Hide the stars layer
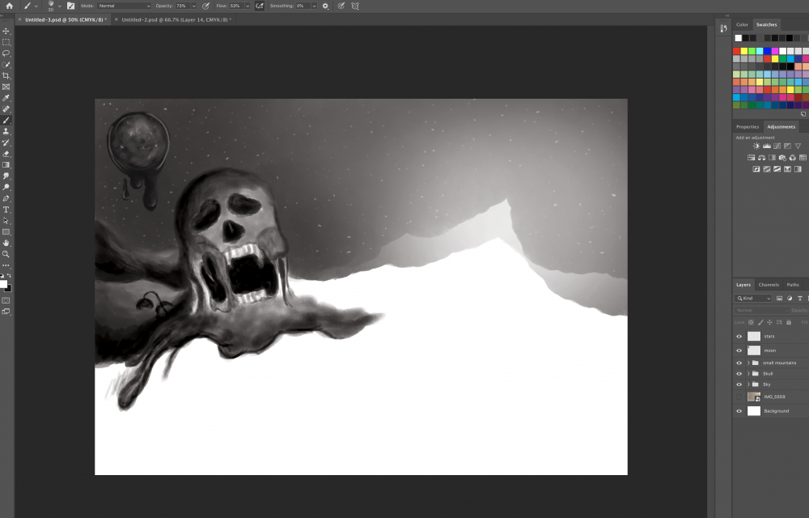Image resolution: width=809 pixels, height=518 pixels. pos(739,336)
